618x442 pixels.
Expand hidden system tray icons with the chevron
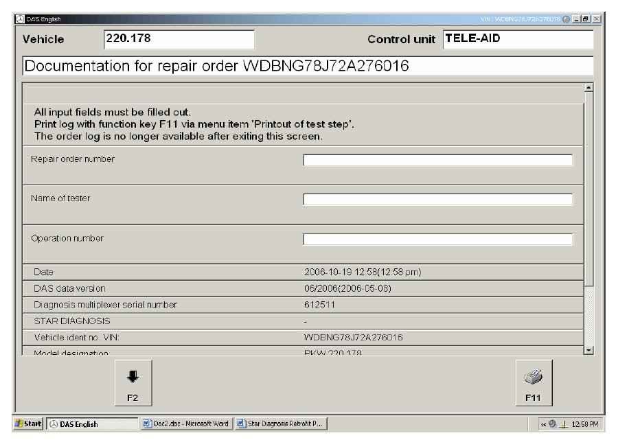(543, 424)
